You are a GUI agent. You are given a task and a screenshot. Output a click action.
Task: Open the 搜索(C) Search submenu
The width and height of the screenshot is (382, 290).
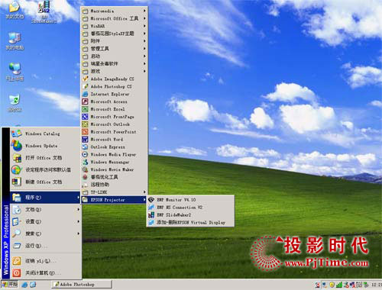(45, 234)
